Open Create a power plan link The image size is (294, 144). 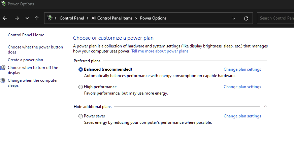click(25, 60)
